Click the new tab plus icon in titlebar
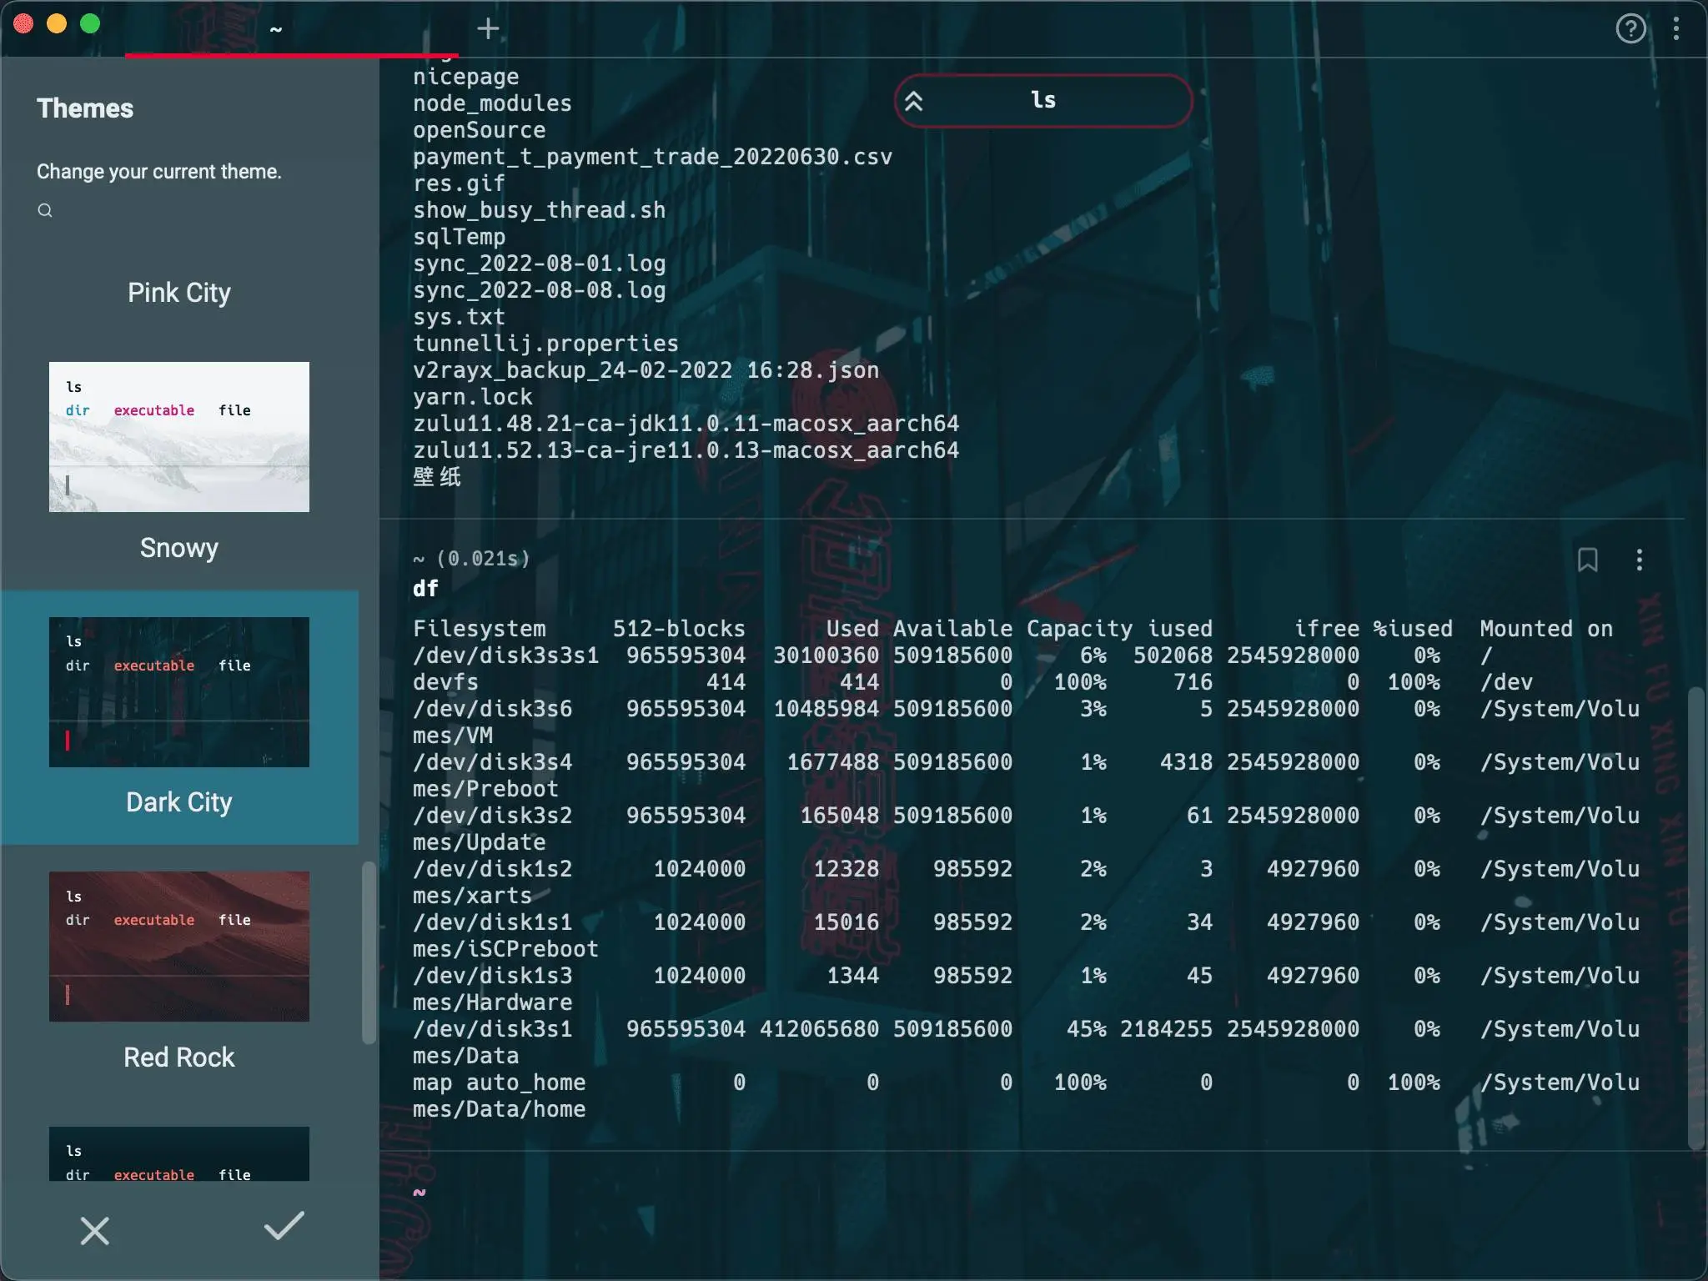This screenshot has width=1708, height=1281. (x=487, y=28)
